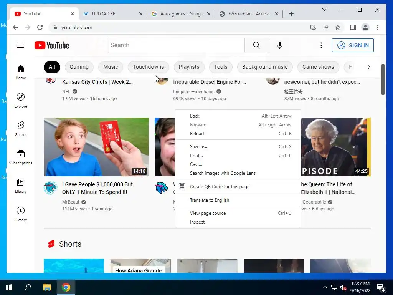Choose Cast... from context menu
The image size is (393, 295).
(238, 164)
